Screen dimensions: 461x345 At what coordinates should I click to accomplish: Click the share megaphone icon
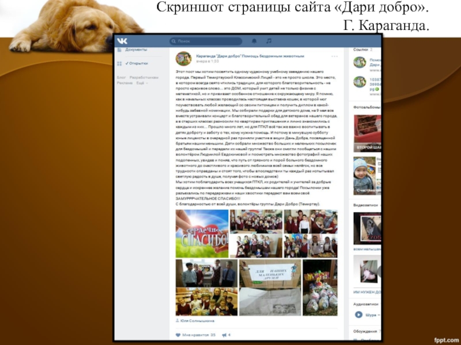(x=224, y=335)
